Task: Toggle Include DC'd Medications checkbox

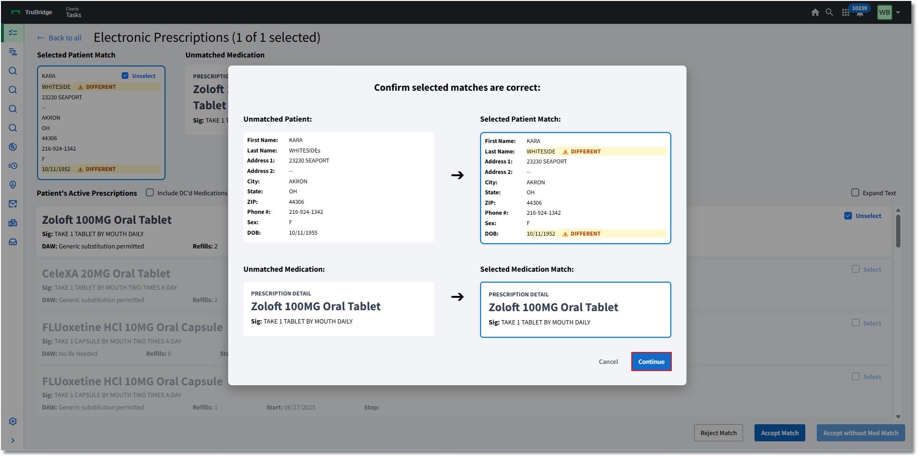Action: [x=150, y=192]
